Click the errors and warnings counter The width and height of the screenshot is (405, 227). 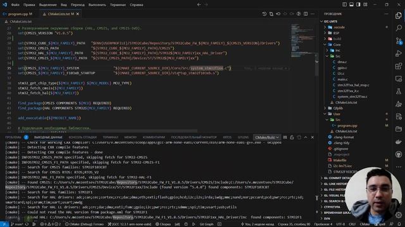click(x=51, y=224)
